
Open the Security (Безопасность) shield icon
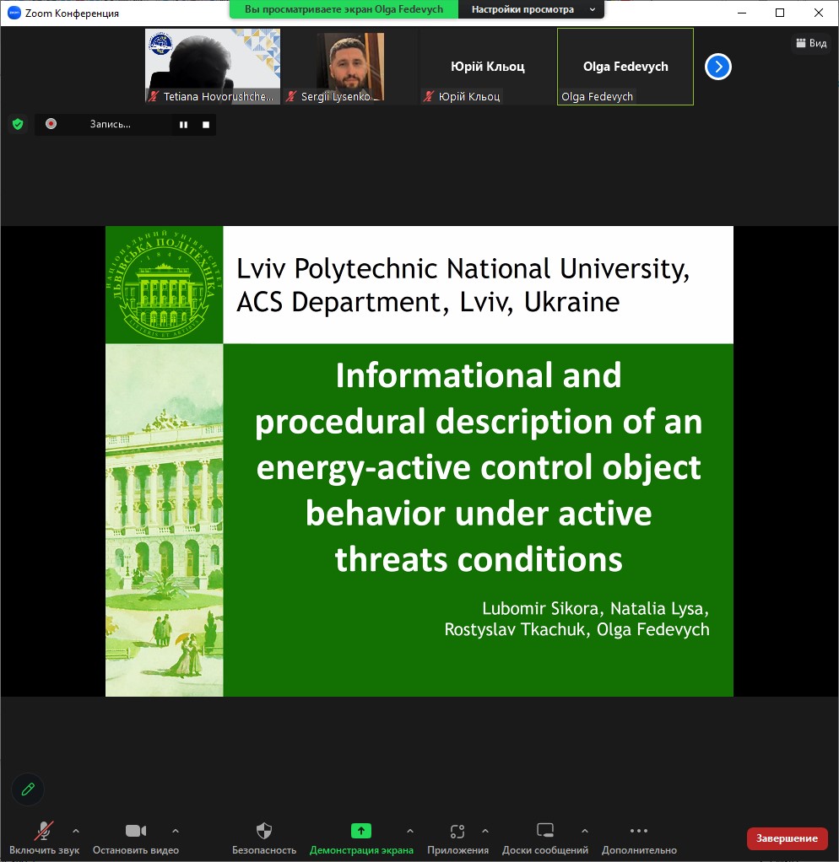[x=264, y=831]
